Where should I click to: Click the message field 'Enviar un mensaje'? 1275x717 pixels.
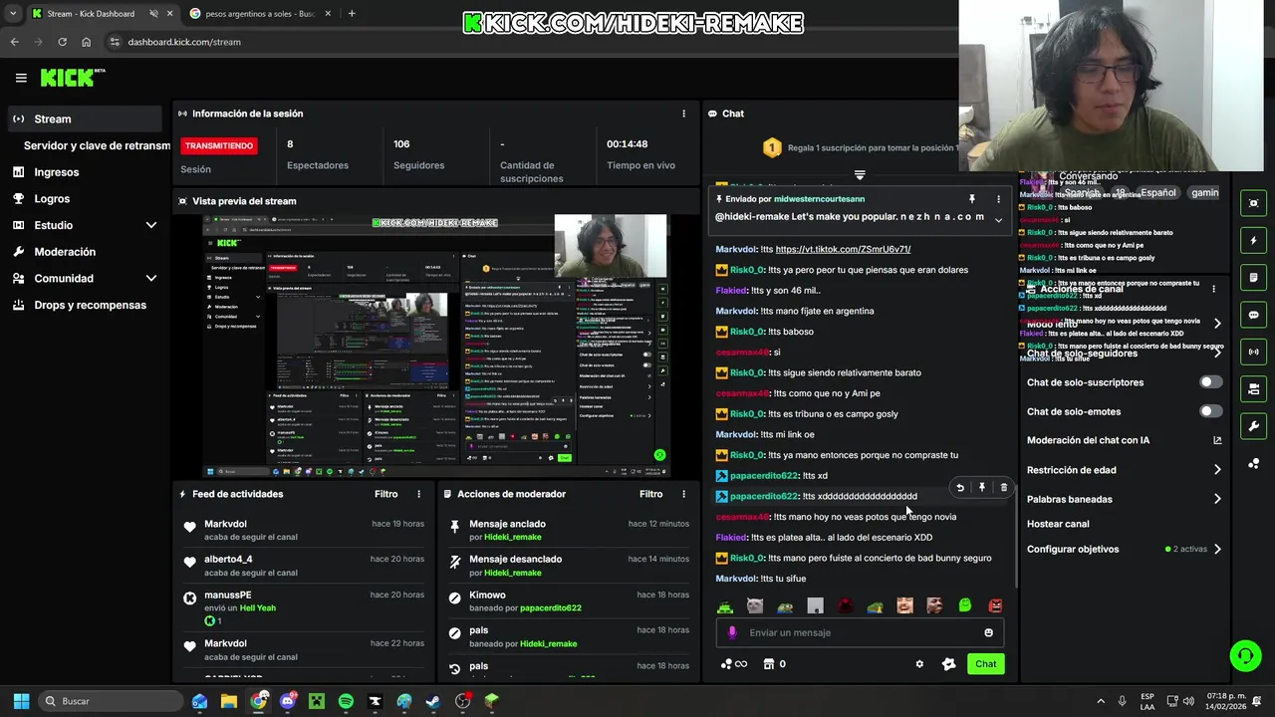[860, 632]
